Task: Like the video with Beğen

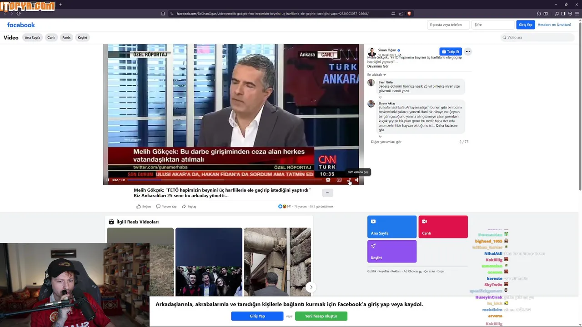Action: tap(144, 206)
